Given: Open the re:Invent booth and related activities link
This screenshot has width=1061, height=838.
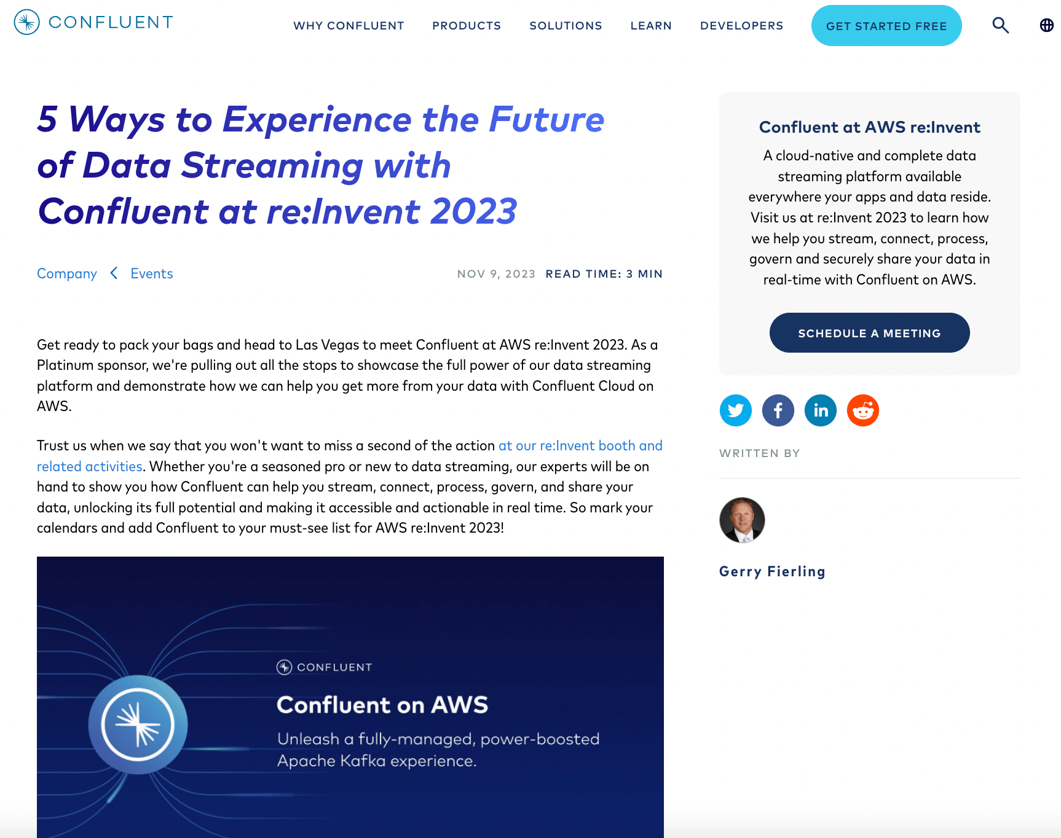Looking at the screenshot, I should click(580, 446).
